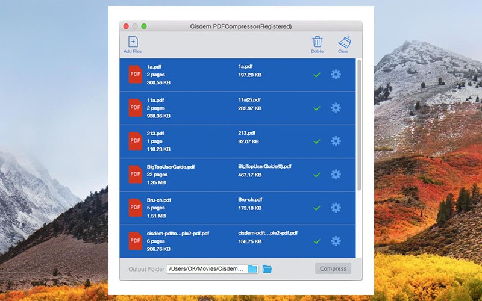This screenshot has height=301, width=482.
Task: Click the PDF icon of 11a.pdf
Action: click(135, 108)
